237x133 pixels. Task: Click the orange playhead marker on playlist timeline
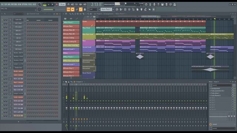pos(215,19)
